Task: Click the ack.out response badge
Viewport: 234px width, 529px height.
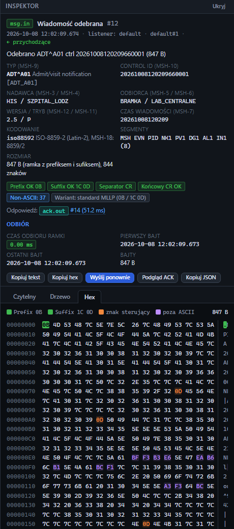Action: 54,211
